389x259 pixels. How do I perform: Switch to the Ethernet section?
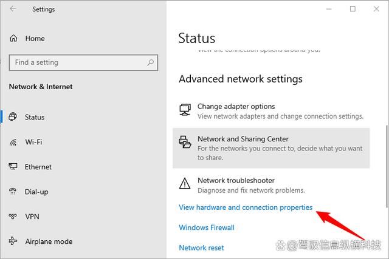pos(38,167)
